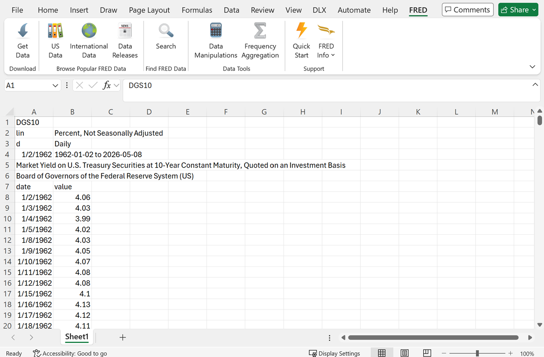Viewport: 544px width, 357px height.
Task: Click Name Box options dots
Action: 67,85
